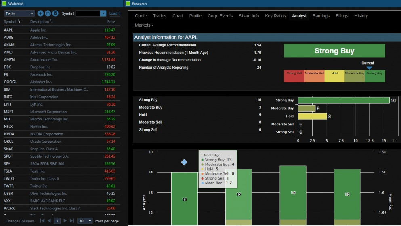Click the blue Current triangle indicator

pos(369,68)
